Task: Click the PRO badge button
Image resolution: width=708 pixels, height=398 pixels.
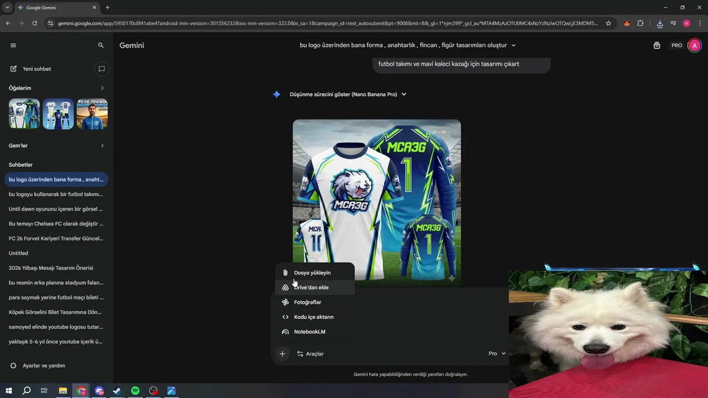Action: pyautogui.click(x=677, y=45)
